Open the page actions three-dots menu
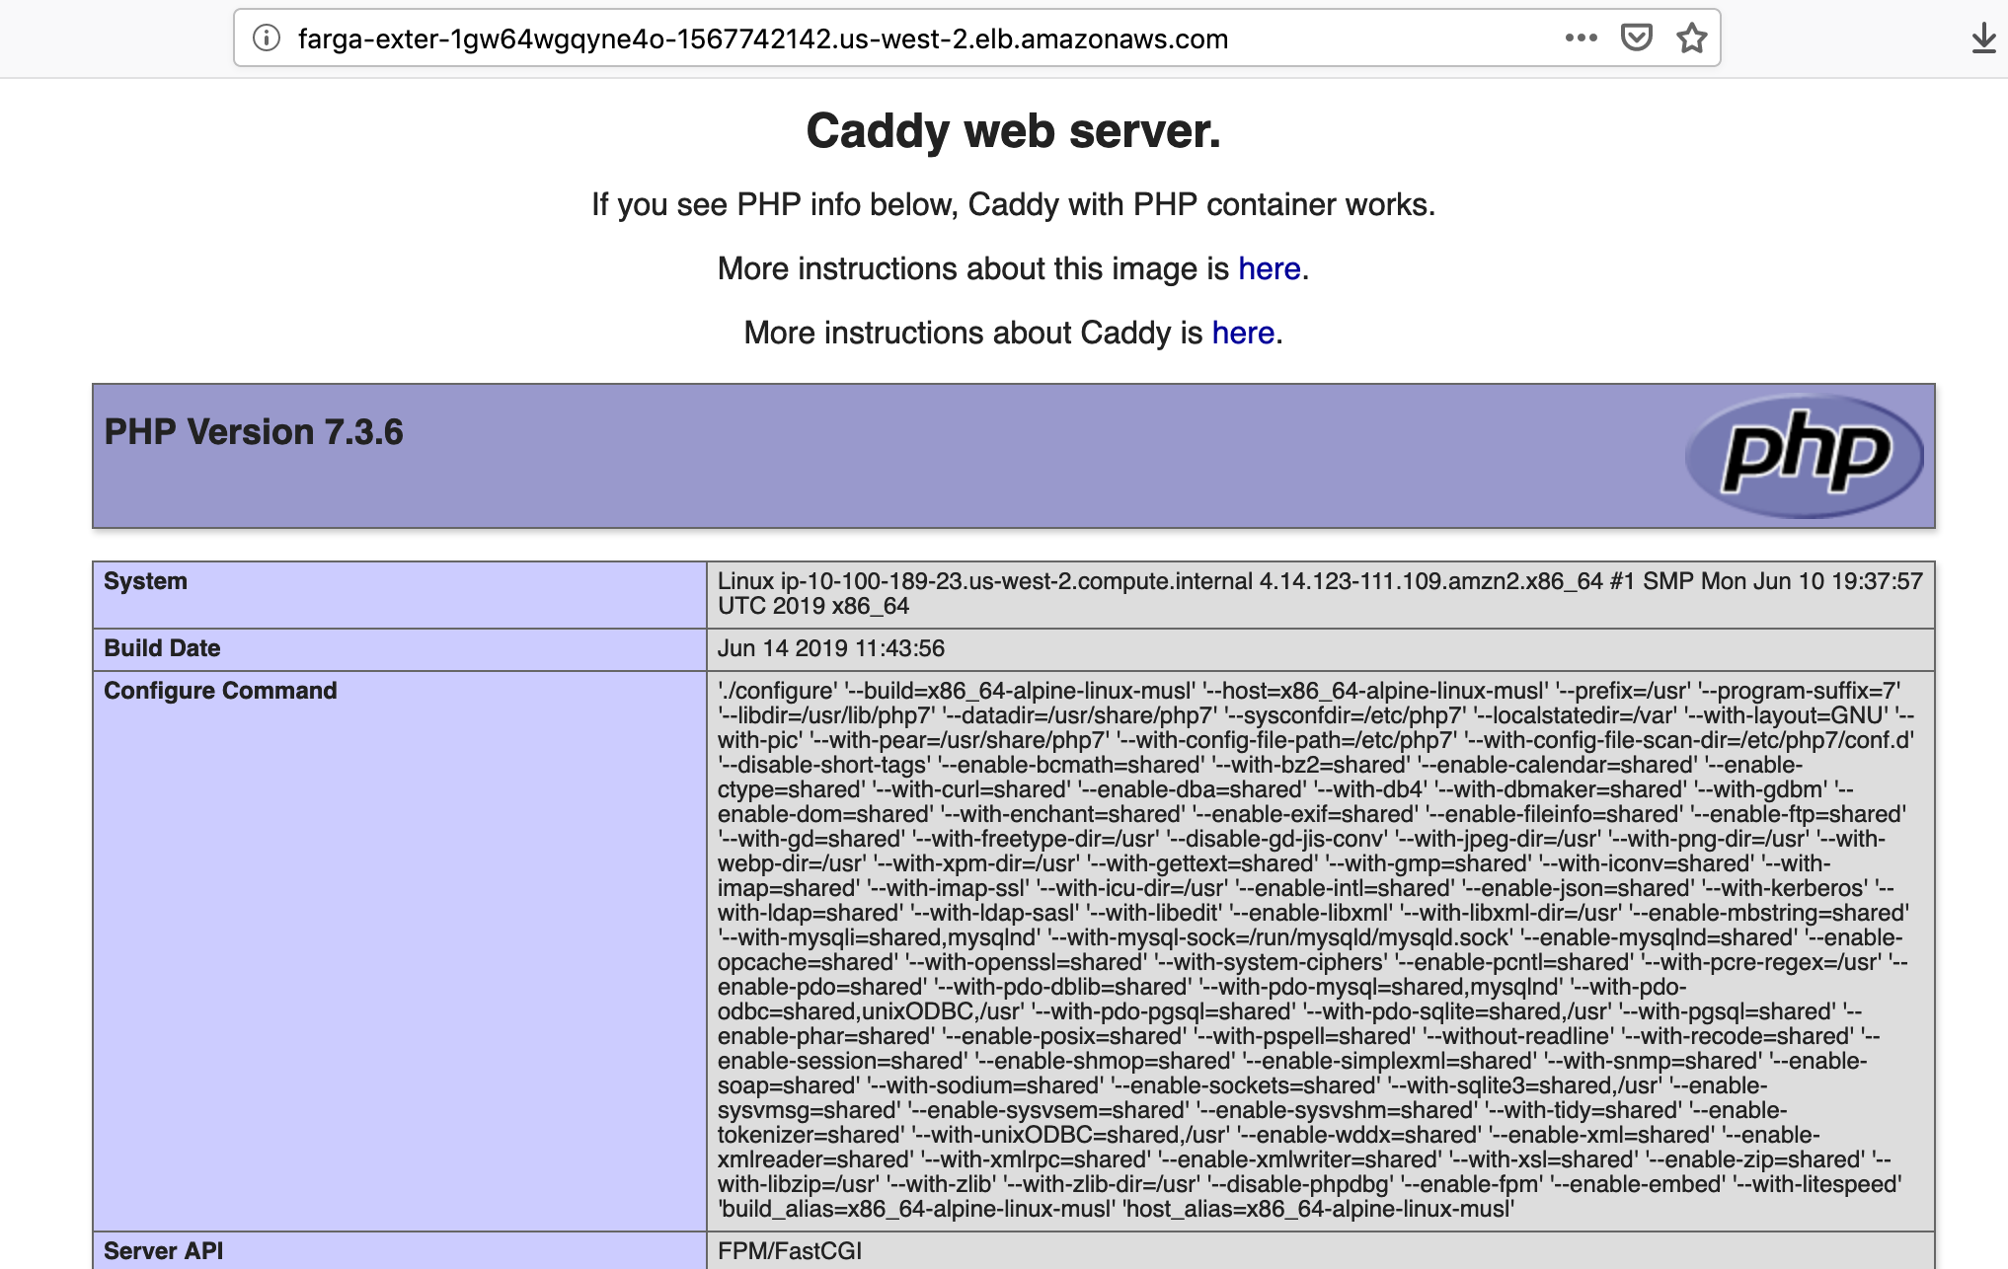 click(1581, 38)
